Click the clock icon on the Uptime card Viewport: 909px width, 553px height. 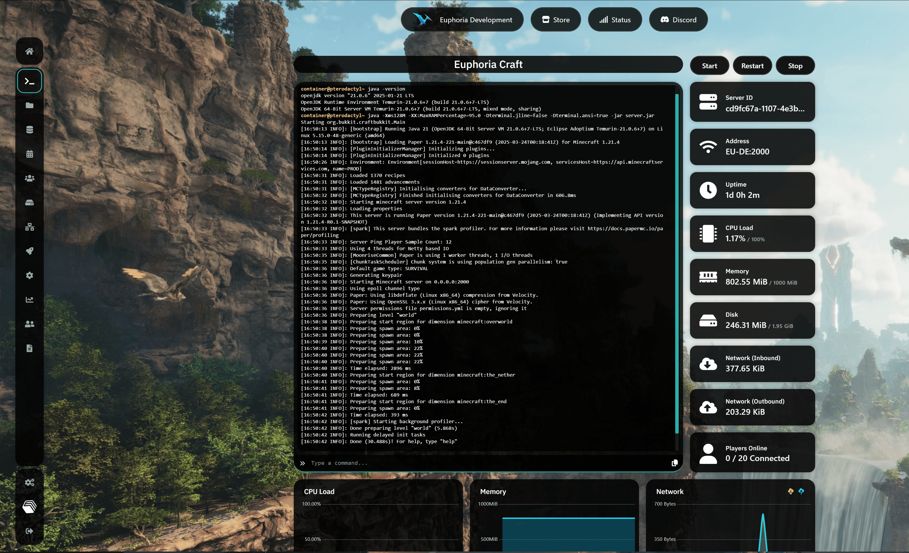coord(708,190)
